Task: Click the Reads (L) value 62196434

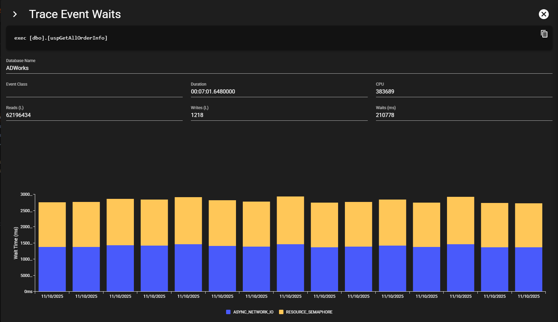Action: point(18,115)
